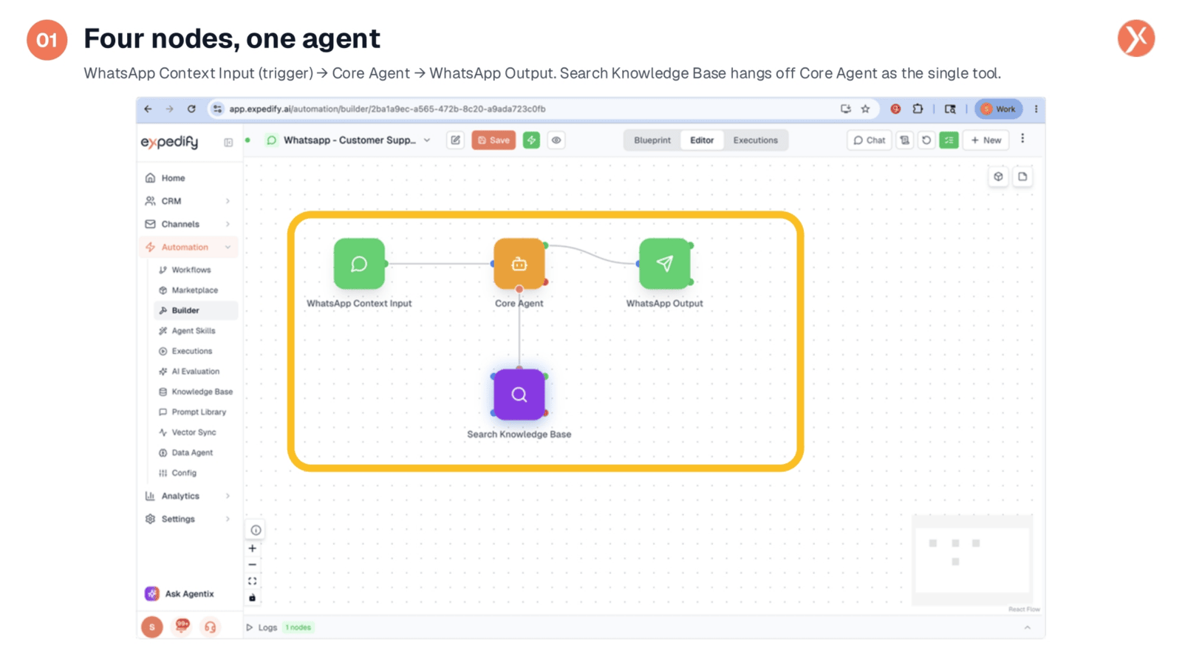Image resolution: width=1182 pixels, height=665 pixels.
Task: Select the WhatsApp Context Input node
Action: 359,264
